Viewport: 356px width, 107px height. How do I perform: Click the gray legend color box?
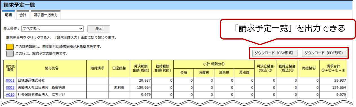click(x=10, y=53)
